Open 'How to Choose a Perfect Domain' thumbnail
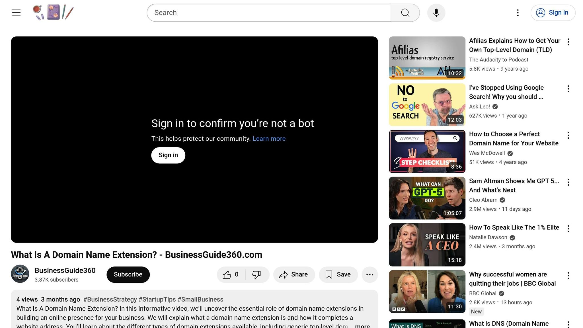 coord(427,151)
